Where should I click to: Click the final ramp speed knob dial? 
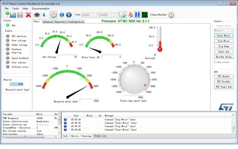point(134,80)
